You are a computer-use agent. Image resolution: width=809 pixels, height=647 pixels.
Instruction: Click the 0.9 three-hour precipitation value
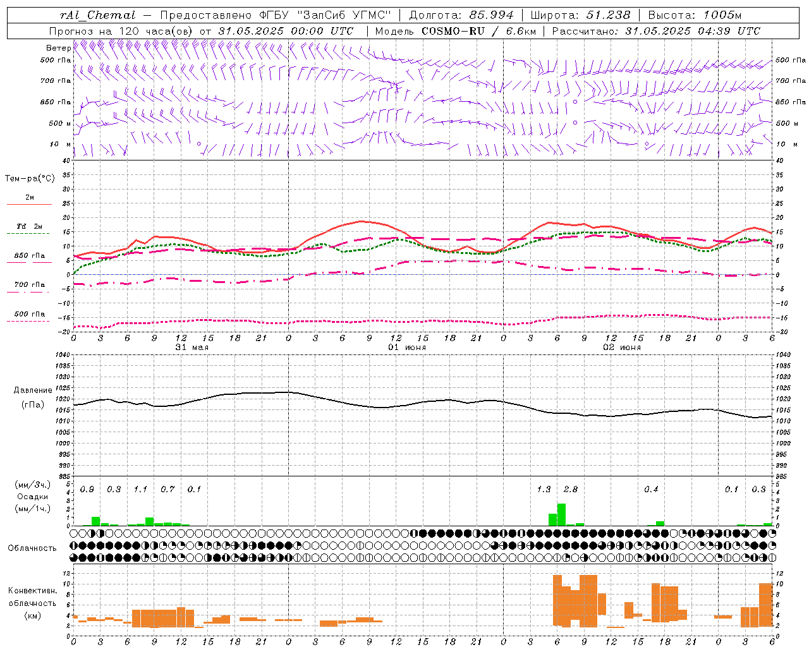pyautogui.click(x=87, y=490)
